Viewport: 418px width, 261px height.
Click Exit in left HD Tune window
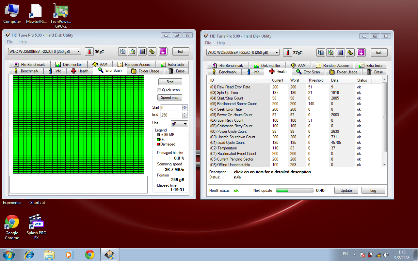coord(181,52)
